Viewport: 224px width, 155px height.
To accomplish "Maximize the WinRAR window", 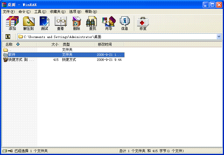I will [212, 5].
